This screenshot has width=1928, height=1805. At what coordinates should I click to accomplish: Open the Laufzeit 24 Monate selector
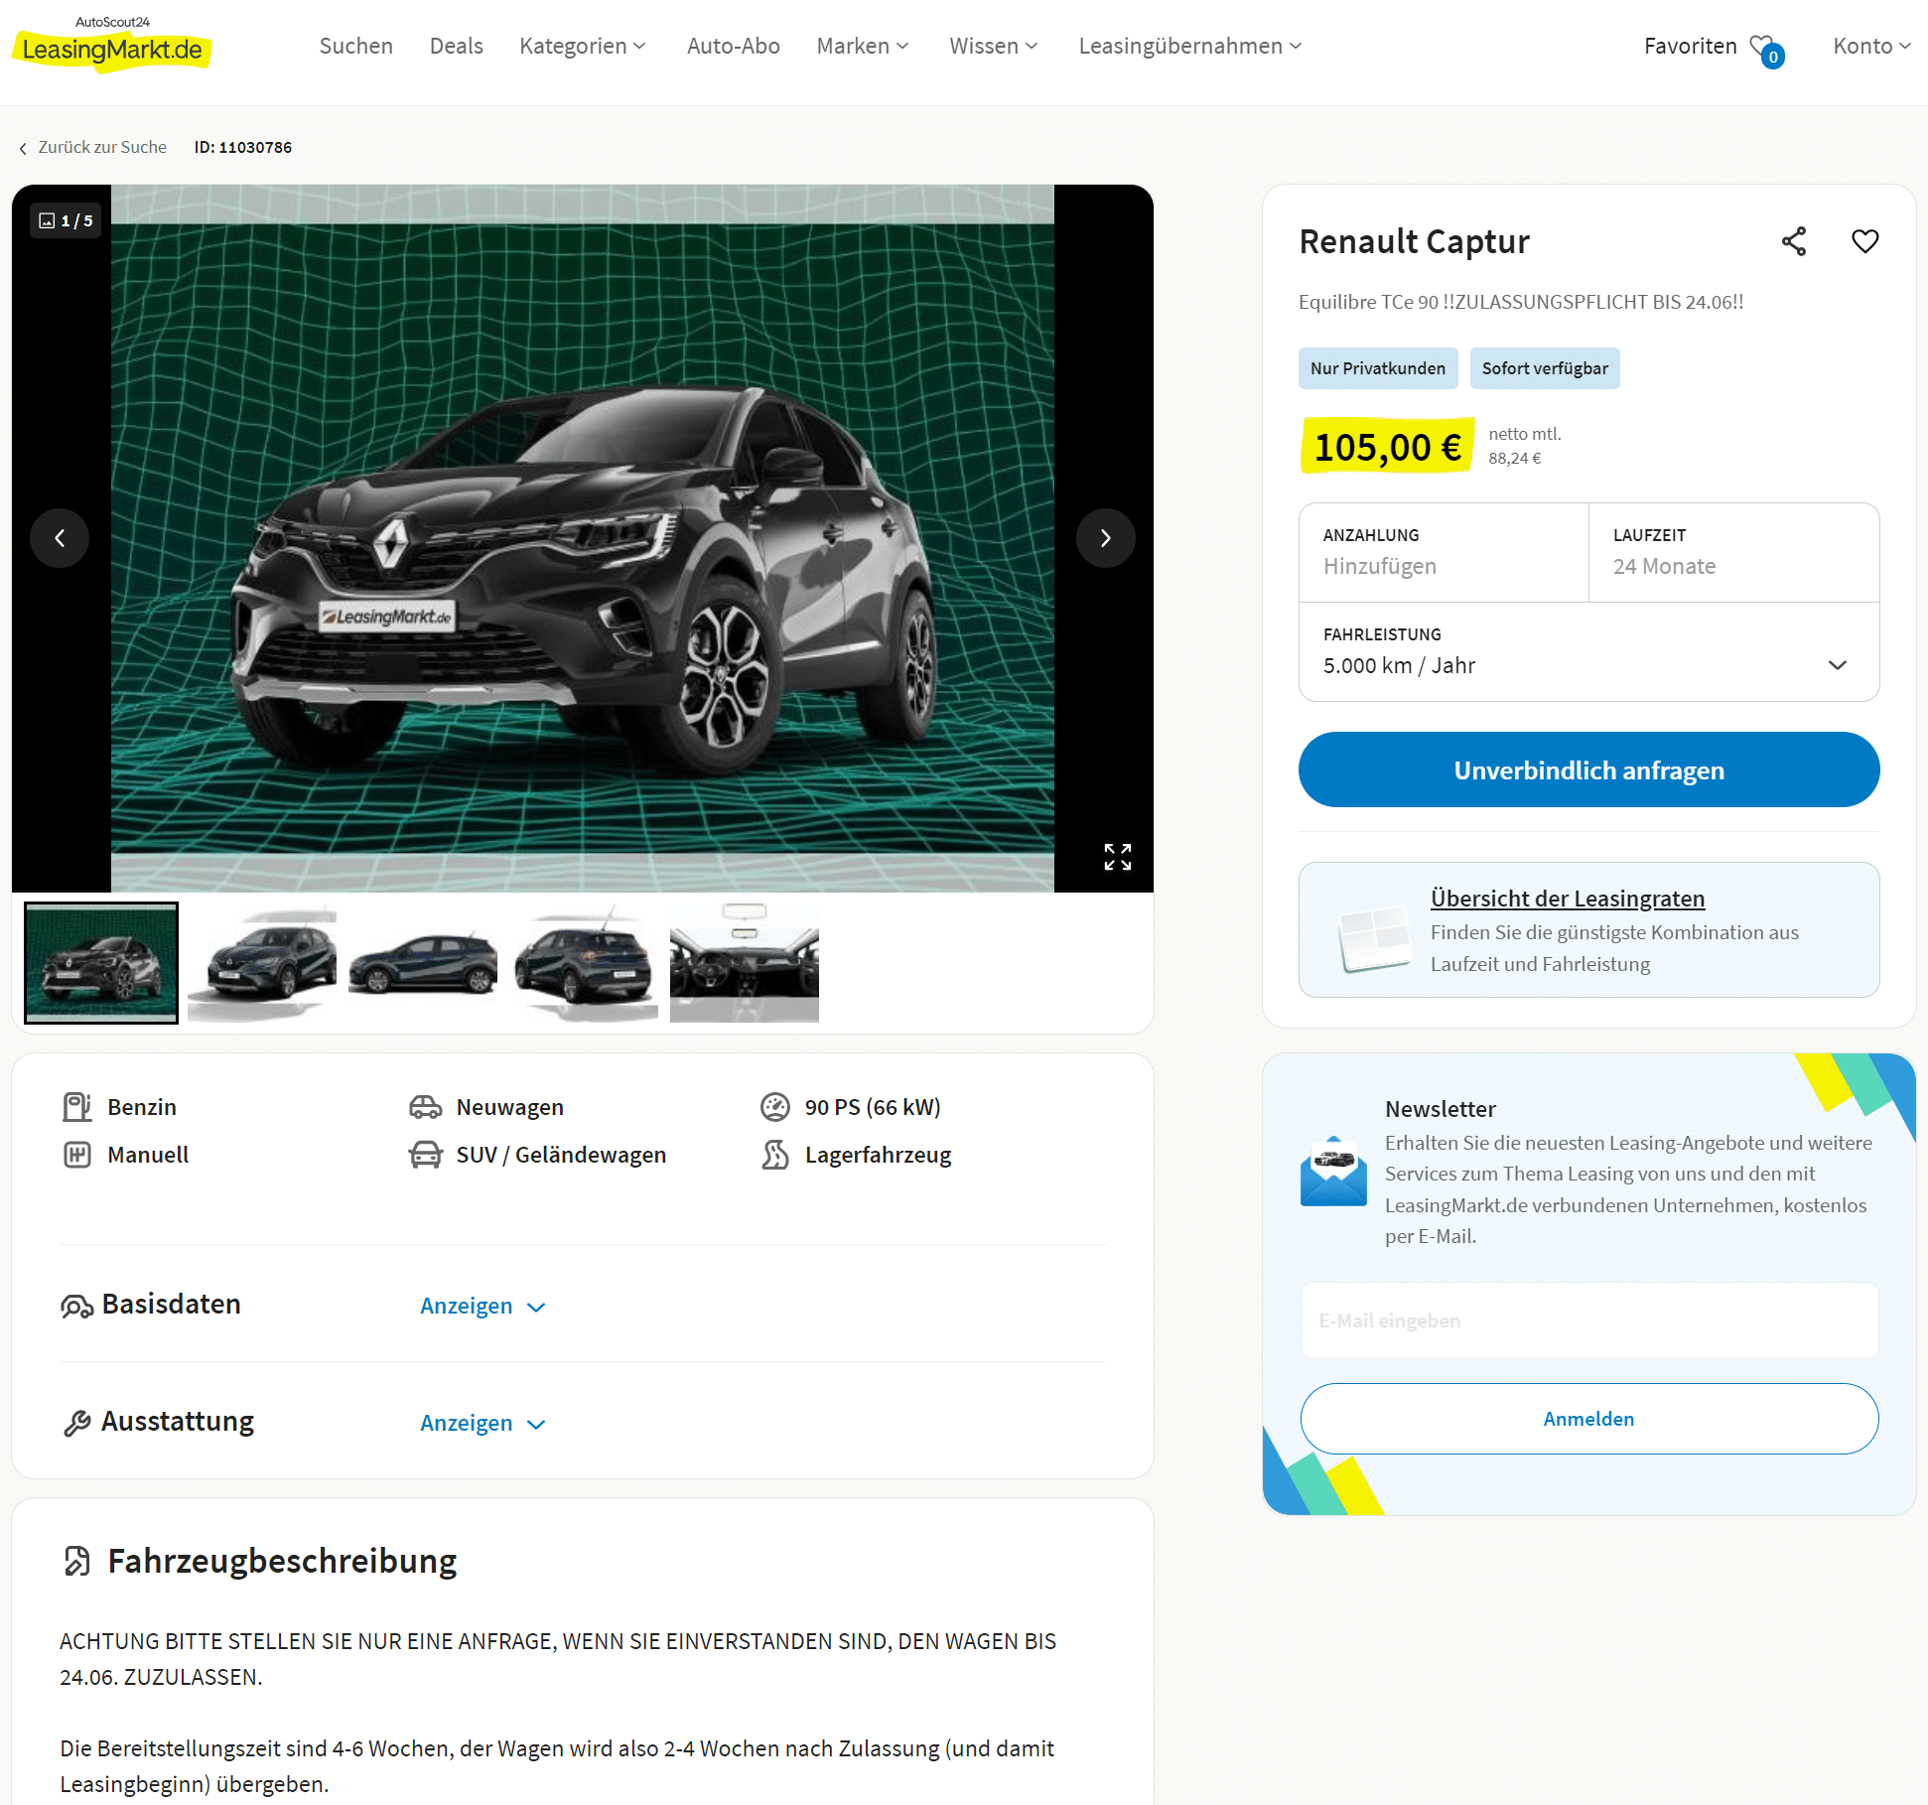point(1733,553)
